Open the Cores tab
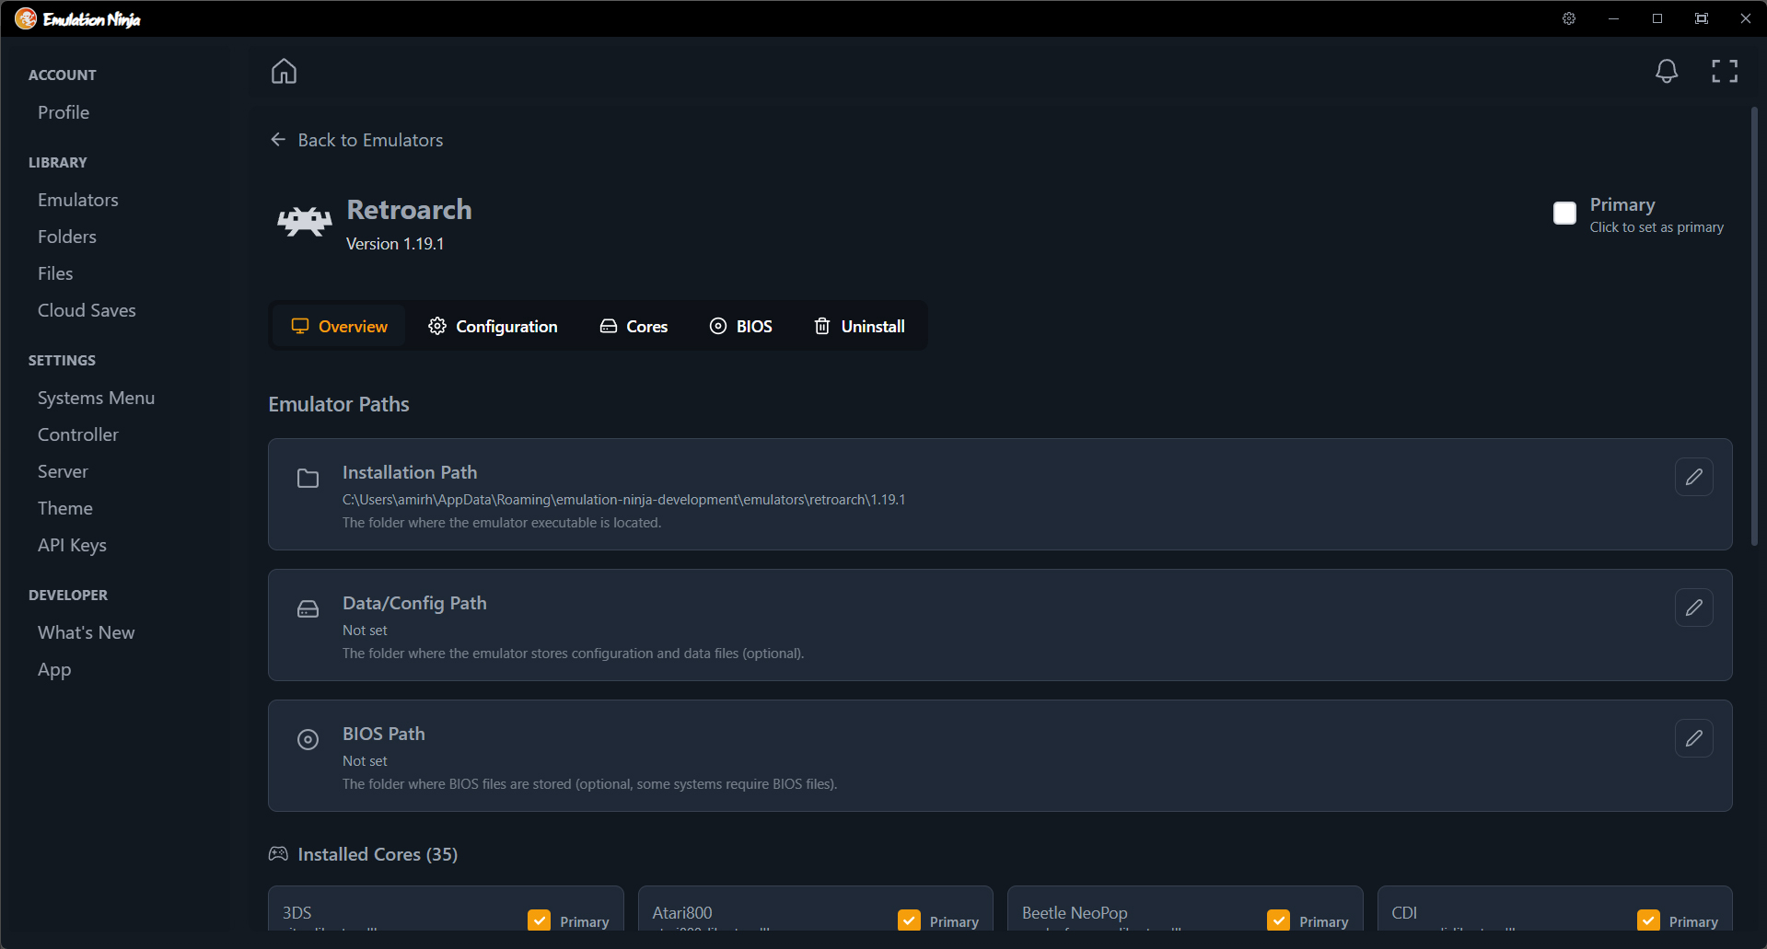The height and width of the screenshot is (949, 1767). 634,326
